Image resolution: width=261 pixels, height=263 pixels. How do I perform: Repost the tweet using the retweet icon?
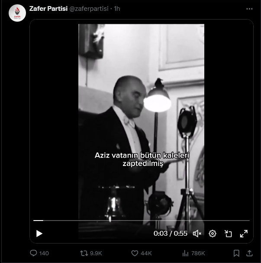point(84,253)
